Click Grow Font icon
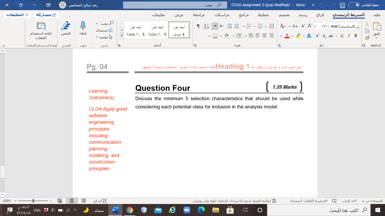The height and width of the screenshot is (216, 385). coord(310,26)
